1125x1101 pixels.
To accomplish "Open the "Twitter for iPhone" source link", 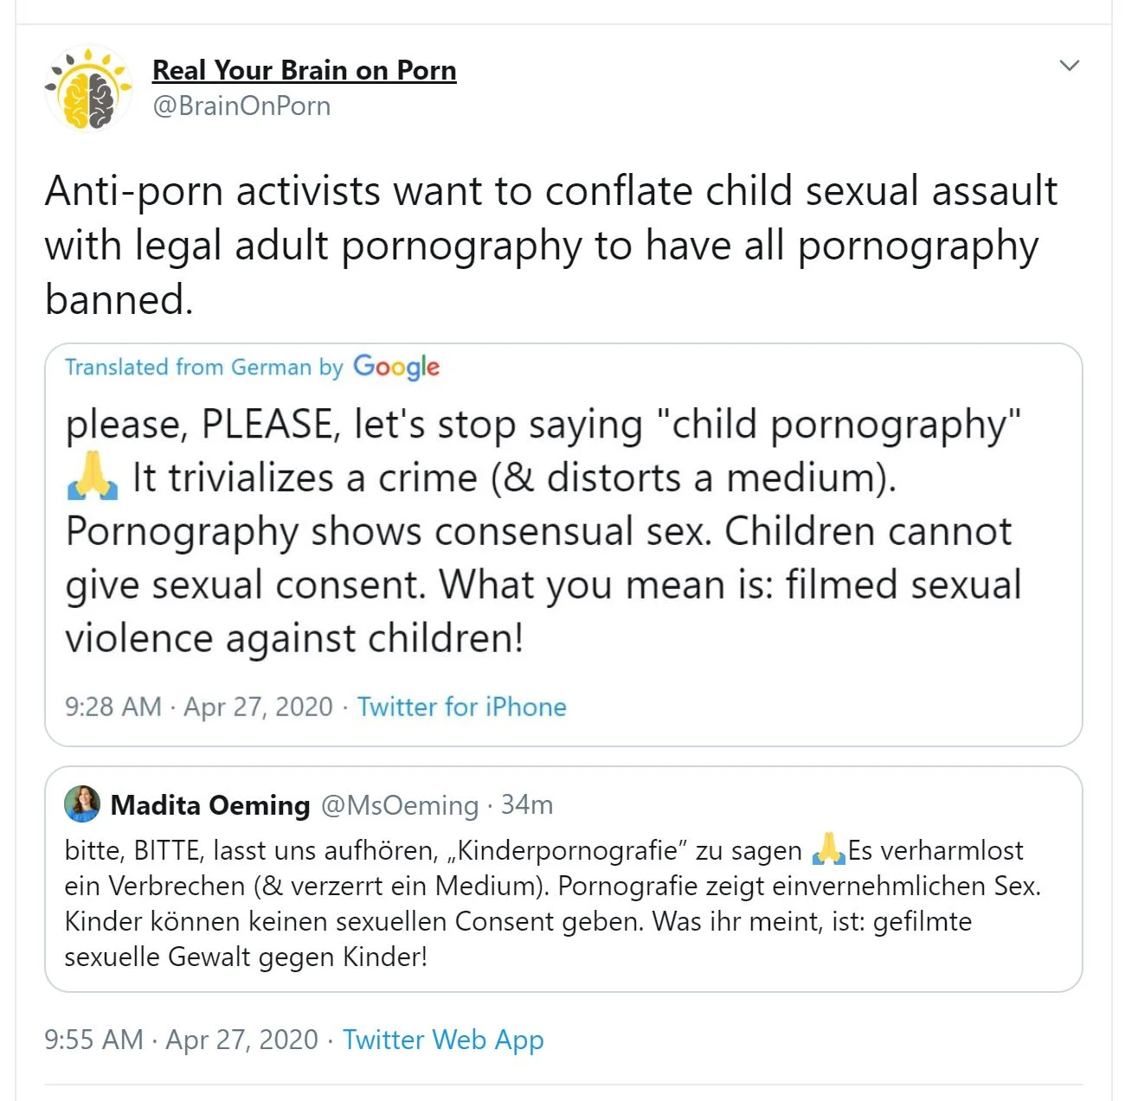I will point(462,707).
